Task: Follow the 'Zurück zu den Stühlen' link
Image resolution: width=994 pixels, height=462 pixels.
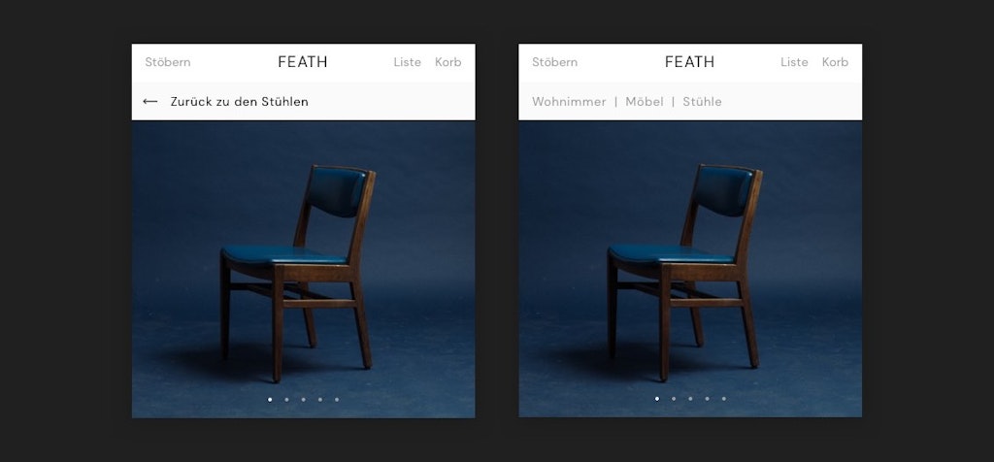Action: click(240, 101)
